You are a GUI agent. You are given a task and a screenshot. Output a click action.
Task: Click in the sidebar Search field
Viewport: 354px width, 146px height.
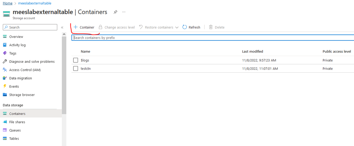pos(30,27)
